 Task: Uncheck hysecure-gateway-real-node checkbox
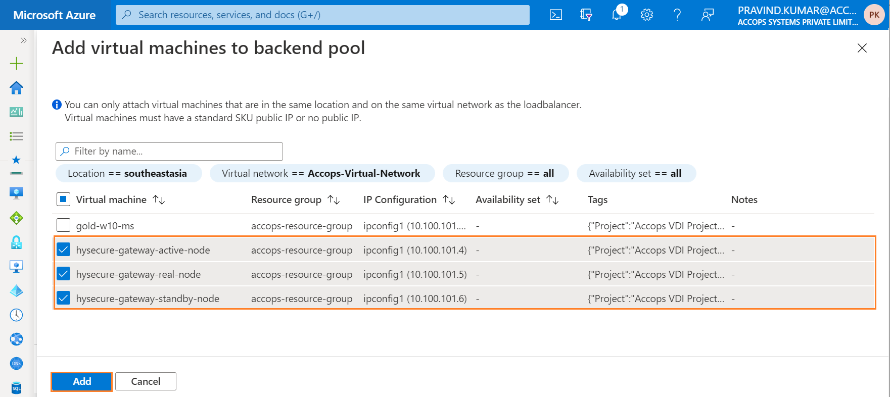[63, 274]
